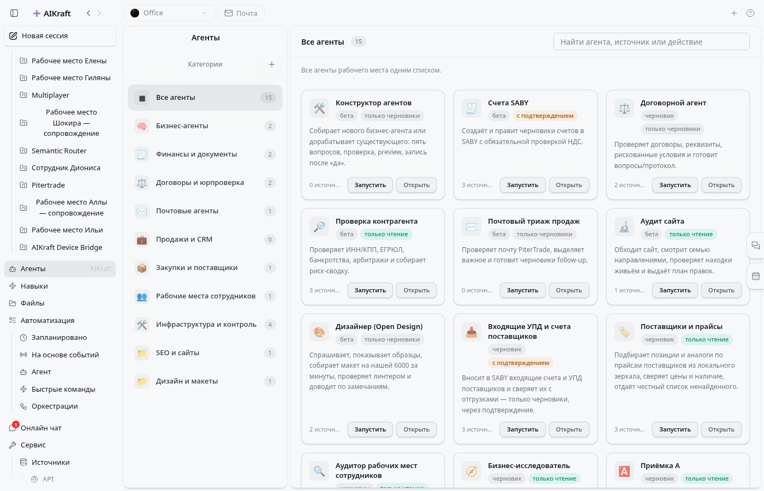This screenshot has width=764, height=491.
Task: Click the Аудит сайта microscope icon
Action: pyautogui.click(x=624, y=226)
